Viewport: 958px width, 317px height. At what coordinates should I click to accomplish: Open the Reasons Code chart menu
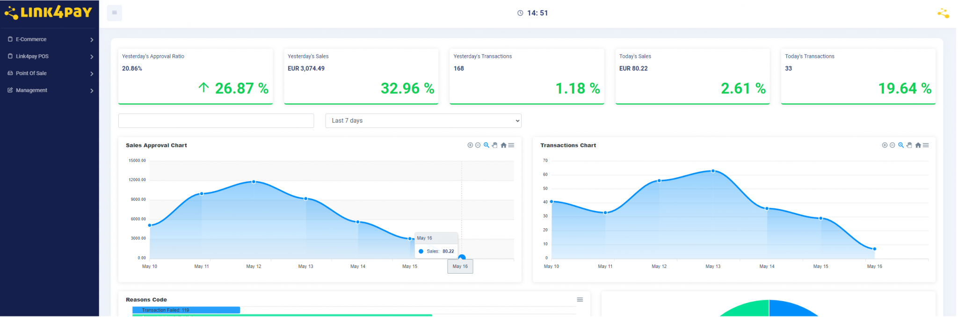(580, 300)
